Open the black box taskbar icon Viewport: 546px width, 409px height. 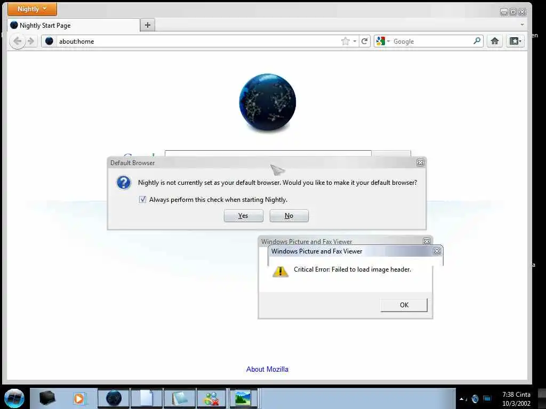tap(47, 398)
